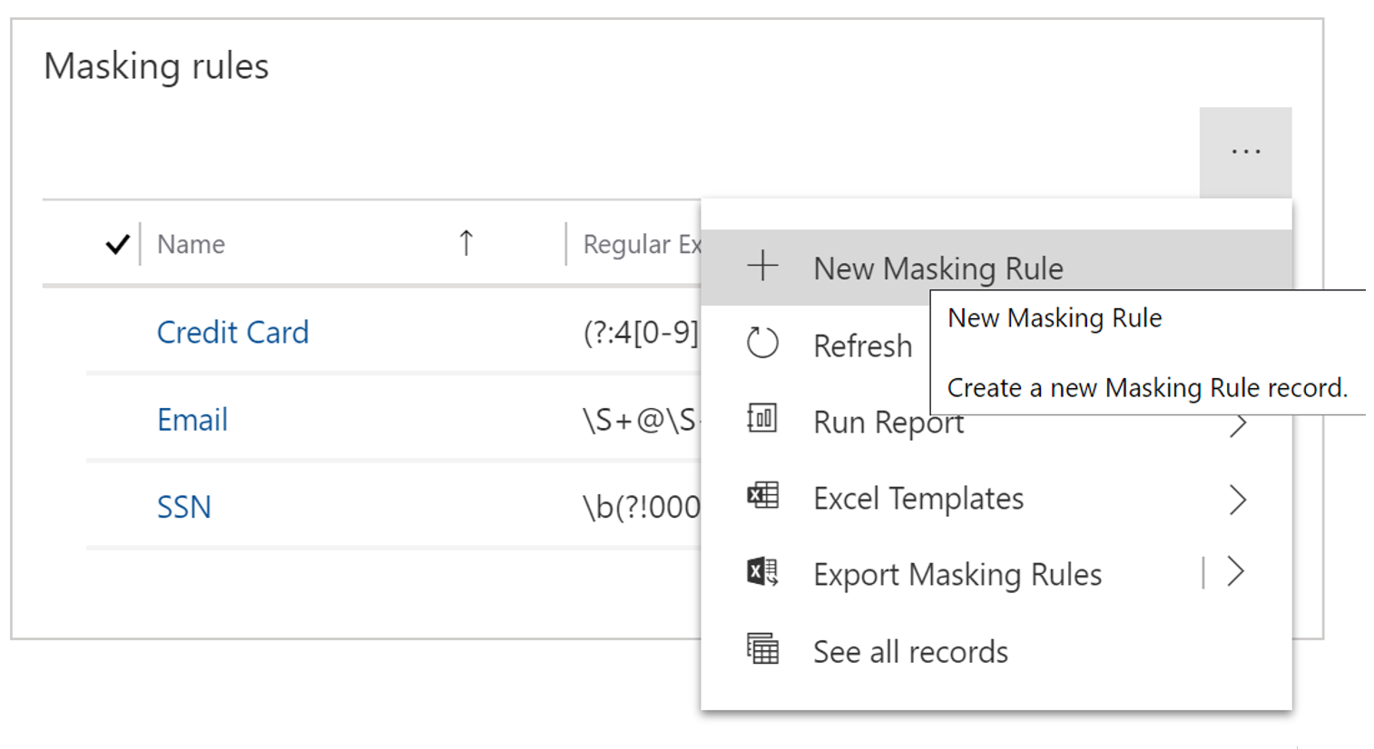Screen dimensions: 1374x749
Task: Click the Run Report chart icon
Action: point(762,420)
